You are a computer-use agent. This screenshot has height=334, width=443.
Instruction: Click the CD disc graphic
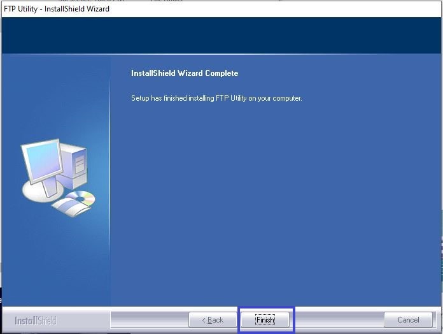81,198
